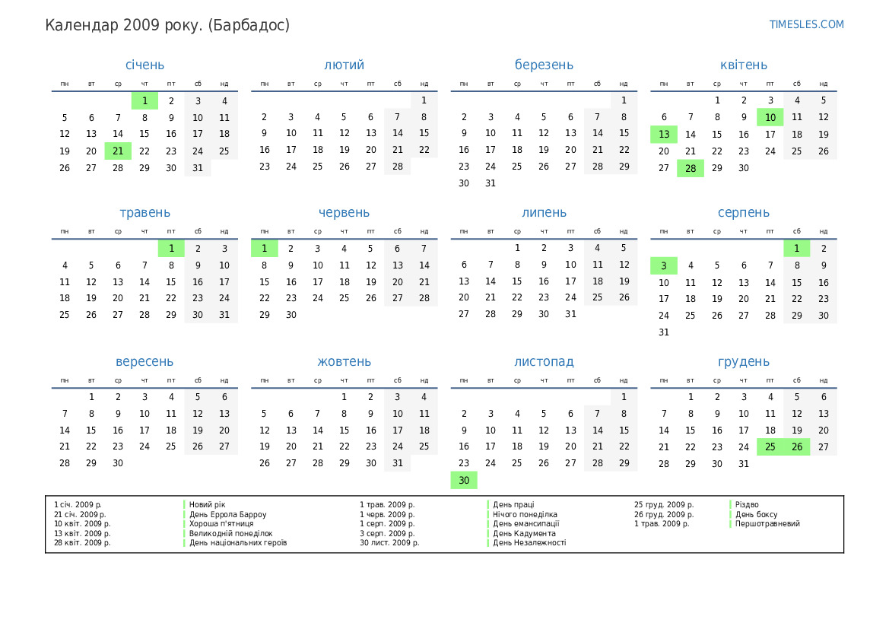Image resolution: width=889 pixels, height=629 pixels.
Task: Click legend entry "Нічого понеділка"
Action: pyautogui.click(x=525, y=514)
